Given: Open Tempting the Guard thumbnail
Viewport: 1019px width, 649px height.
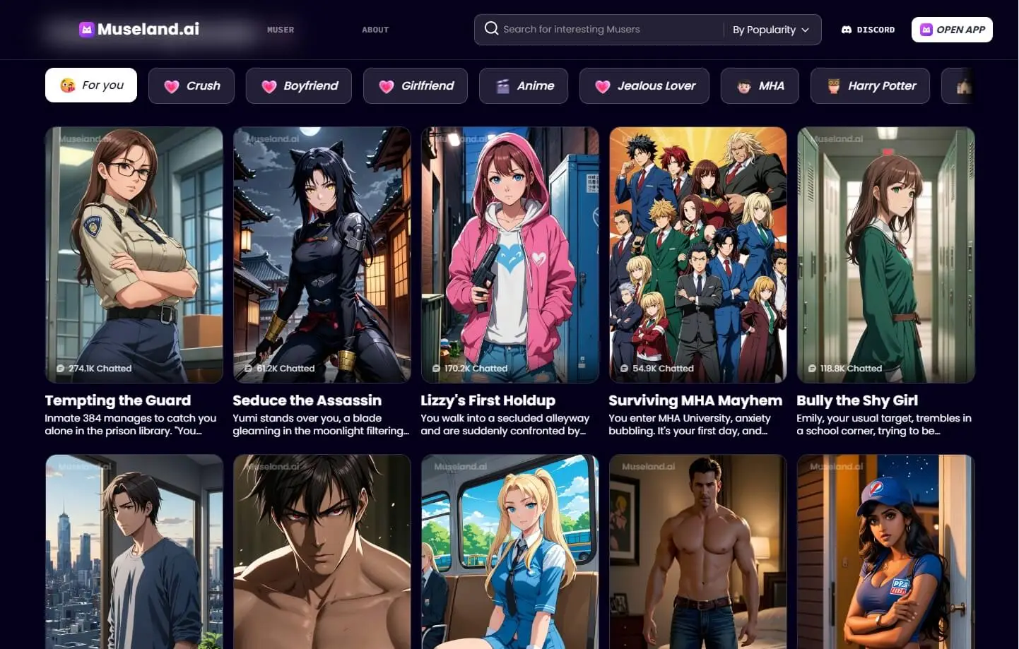Looking at the screenshot, I should [134, 255].
